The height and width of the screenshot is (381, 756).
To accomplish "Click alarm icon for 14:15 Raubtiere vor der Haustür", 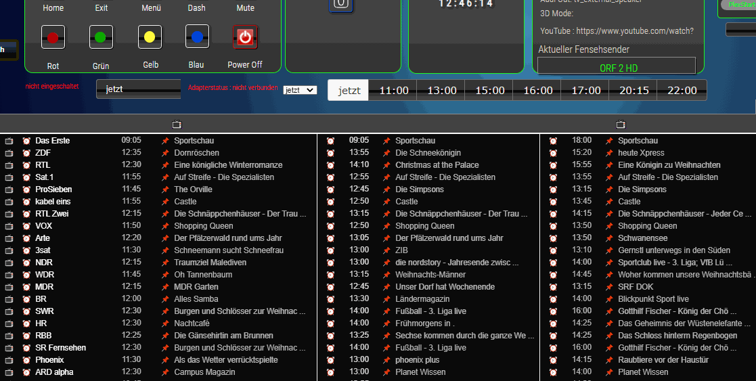I will click(553, 360).
